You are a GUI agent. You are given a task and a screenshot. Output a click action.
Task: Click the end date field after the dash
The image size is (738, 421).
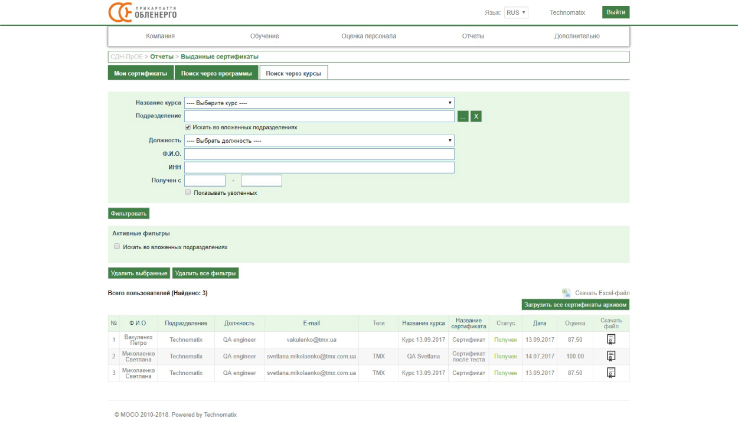pos(262,181)
